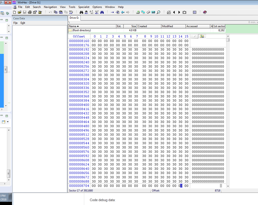Click the offset 0000008704 row label
Screen dimensions: 258x205
click(79, 186)
